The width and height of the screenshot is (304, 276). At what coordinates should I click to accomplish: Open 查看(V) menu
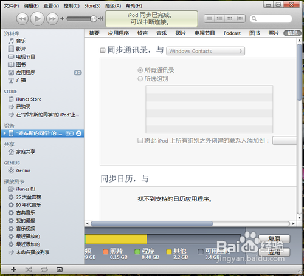coord(51,6)
